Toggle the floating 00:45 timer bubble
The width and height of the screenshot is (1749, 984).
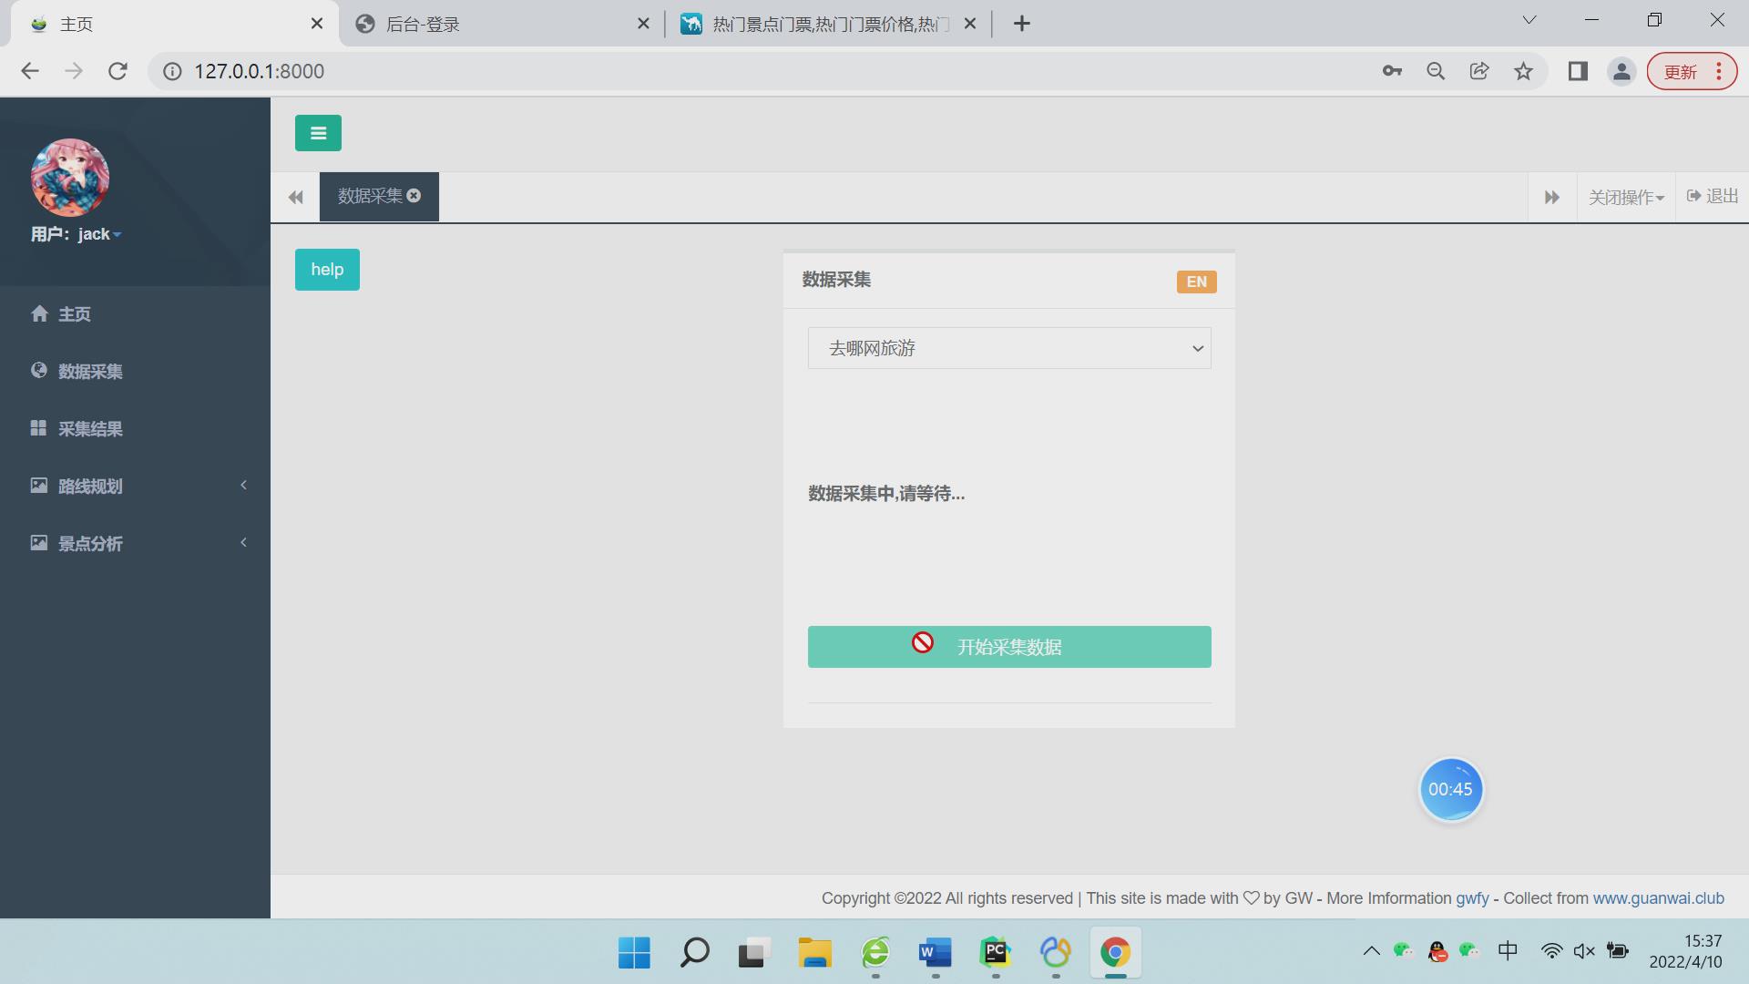1451,789
